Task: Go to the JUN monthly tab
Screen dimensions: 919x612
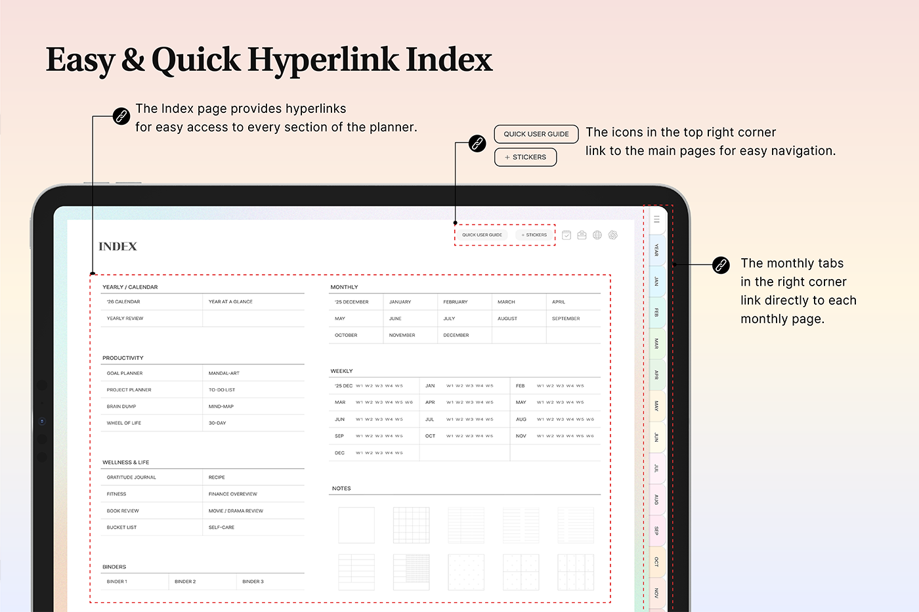Action: pyautogui.click(x=656, y=437)
